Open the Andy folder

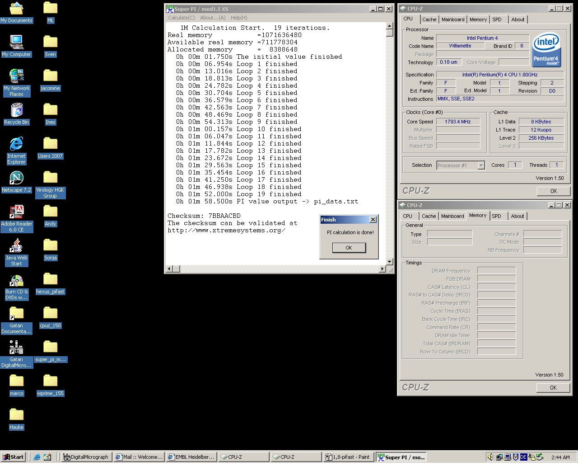tap(50, 216)
